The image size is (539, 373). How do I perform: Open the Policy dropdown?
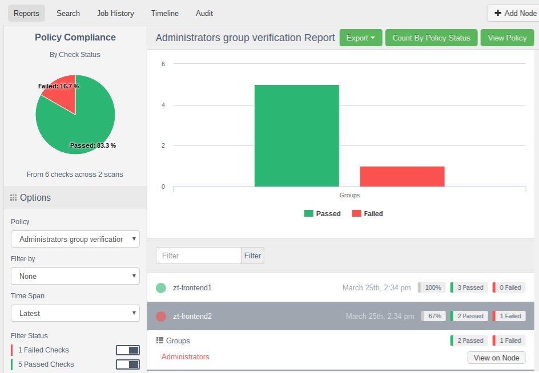coord(75,239)
